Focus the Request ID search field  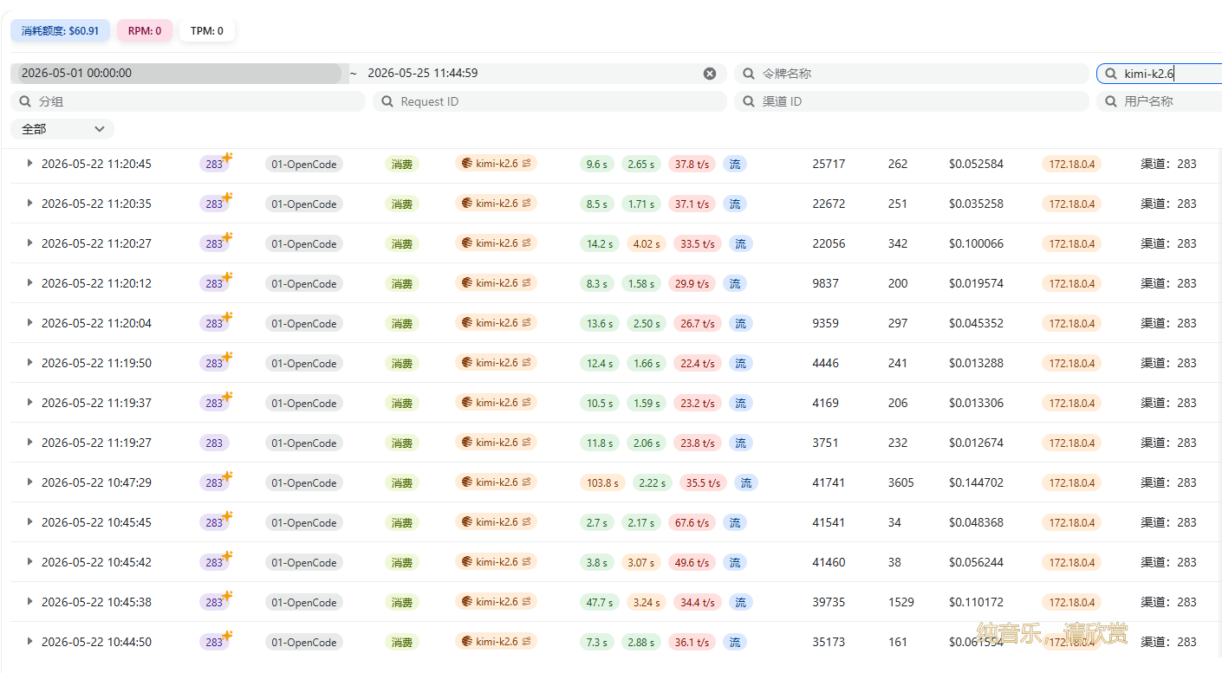[549, 101]
